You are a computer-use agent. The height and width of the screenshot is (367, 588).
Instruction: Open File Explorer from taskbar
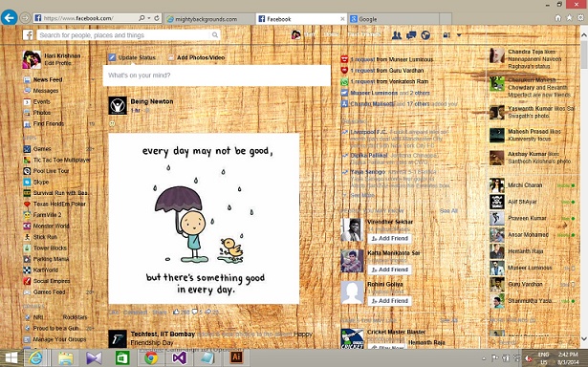click(x=66, y=358)
